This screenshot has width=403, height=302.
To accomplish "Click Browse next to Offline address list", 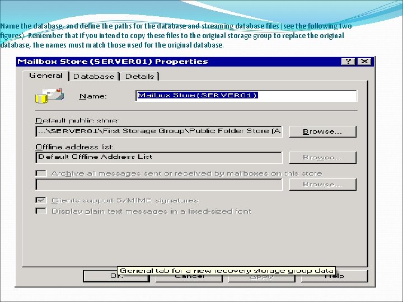I will point(323,157).
